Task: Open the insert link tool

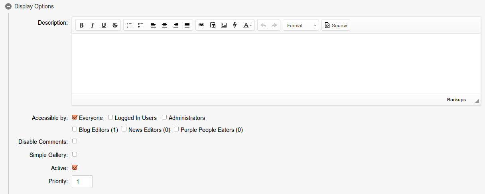Action: pos(201,25)
